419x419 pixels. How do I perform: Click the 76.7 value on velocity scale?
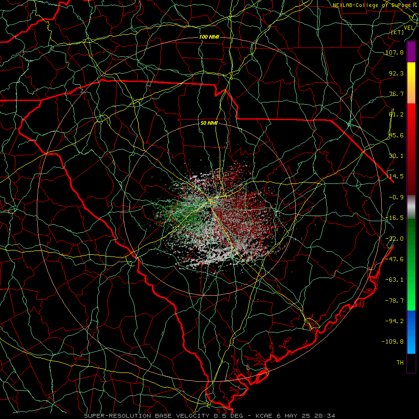(x=396, y=94)
